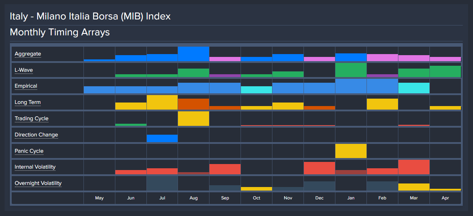This screenshot has width=473, height=216.
Task: Select the blue Direction Change bar for Jul
Action: coord(162,138)
